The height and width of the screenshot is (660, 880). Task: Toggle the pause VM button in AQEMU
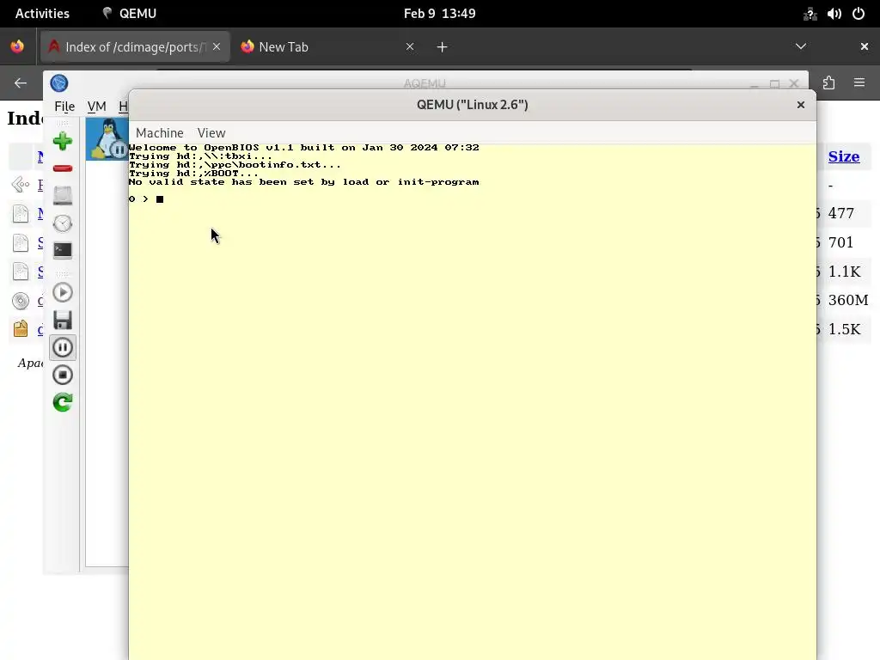tap(62, 347)
